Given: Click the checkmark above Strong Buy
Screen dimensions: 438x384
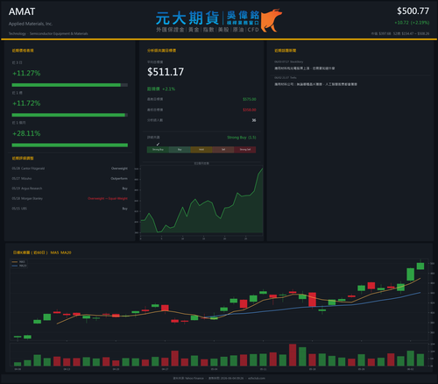Looking at the screenshot, I should click(158, 144).
